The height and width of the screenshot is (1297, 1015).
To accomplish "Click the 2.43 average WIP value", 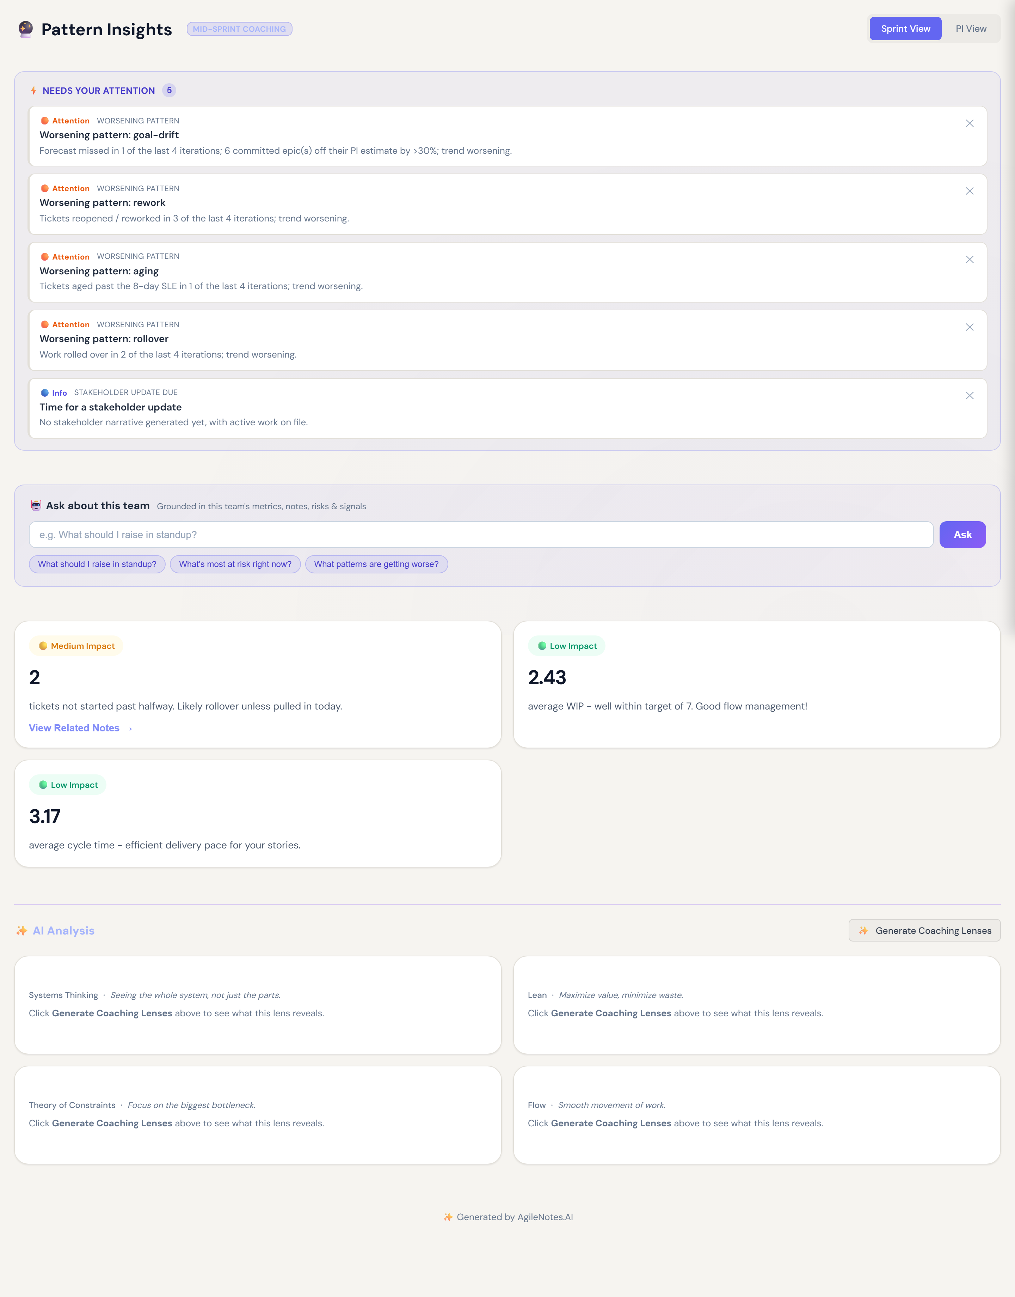I will [547, 677].
